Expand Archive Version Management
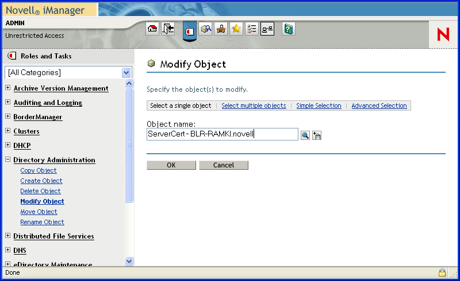 point(8,88)
